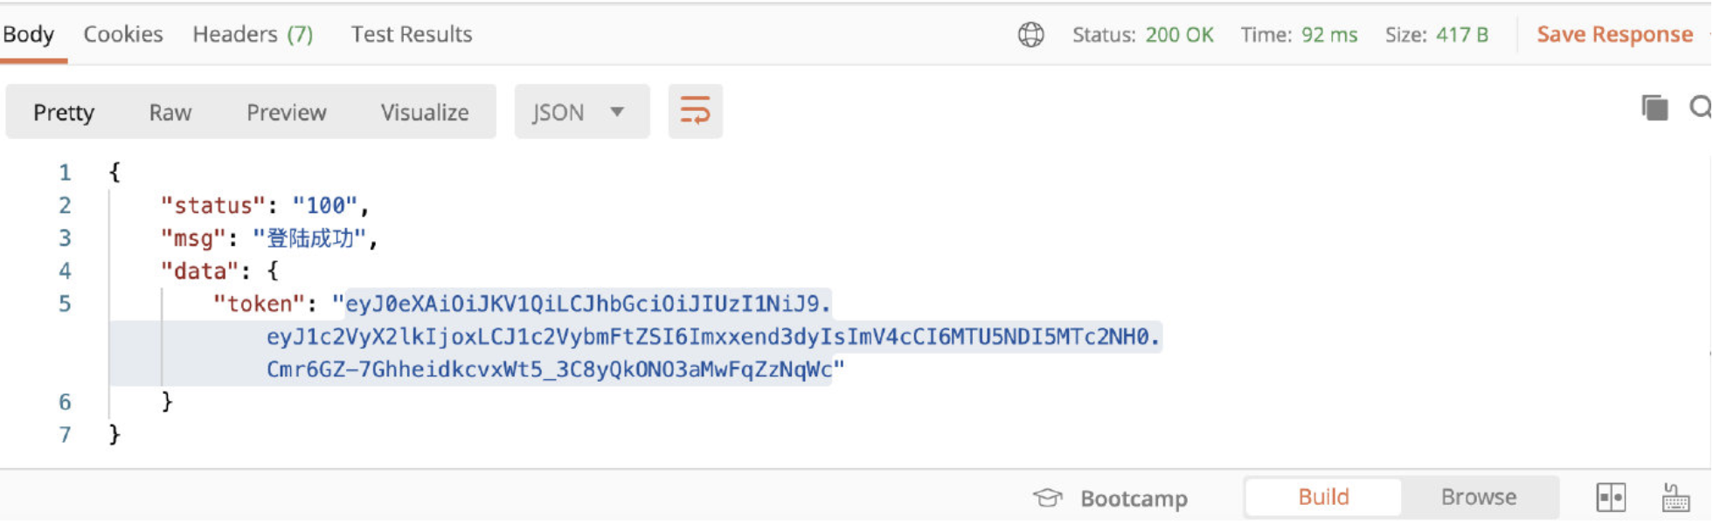Click the JSON dropdown arrow
This screenshot has height=524, width=1720.
(617, 112)
